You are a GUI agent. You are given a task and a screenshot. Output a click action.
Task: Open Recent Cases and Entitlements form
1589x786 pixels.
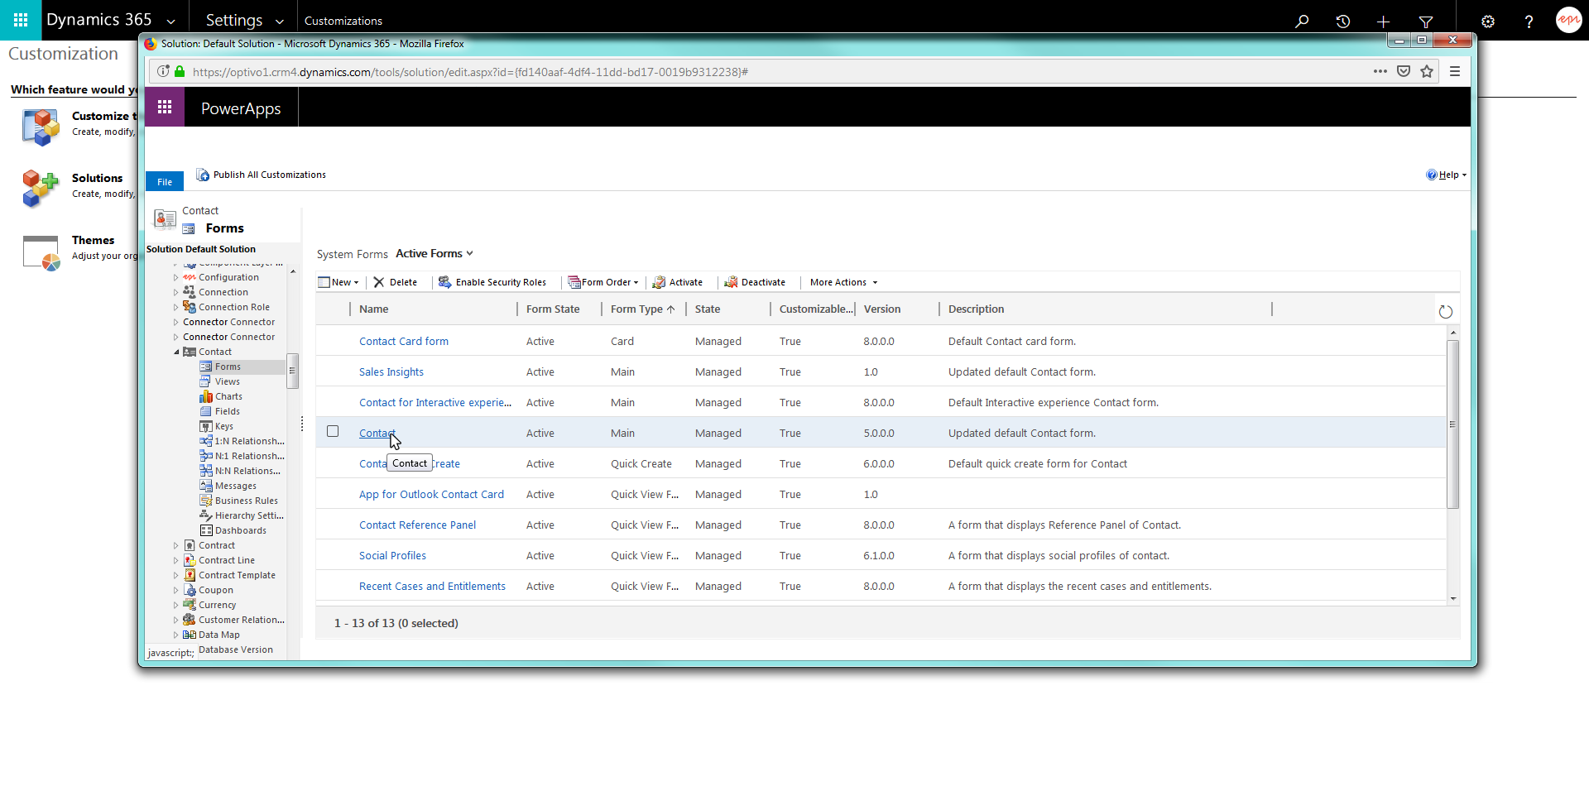click(432, 586)
